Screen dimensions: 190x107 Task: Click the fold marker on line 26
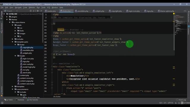[x=52, y=67]
